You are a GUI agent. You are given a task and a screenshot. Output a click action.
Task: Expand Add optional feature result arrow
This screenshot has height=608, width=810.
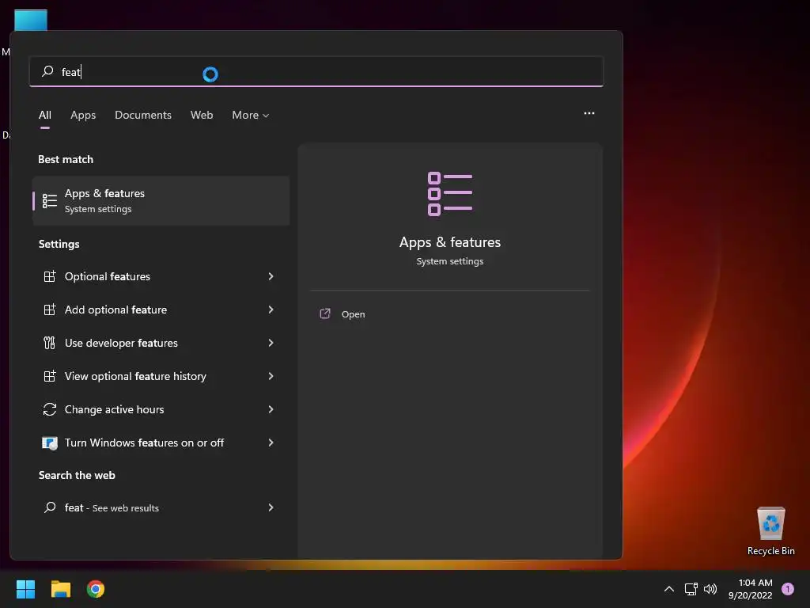coord(271,310)
